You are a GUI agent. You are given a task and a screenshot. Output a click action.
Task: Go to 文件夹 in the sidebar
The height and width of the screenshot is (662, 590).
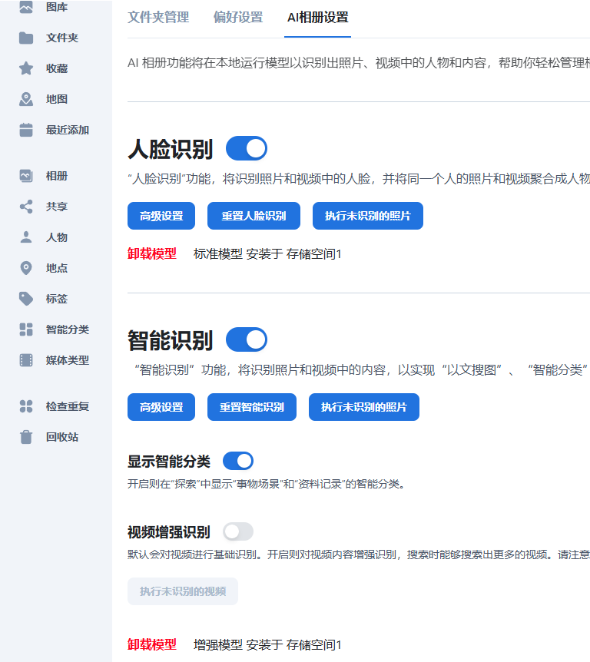click(62, 38)
